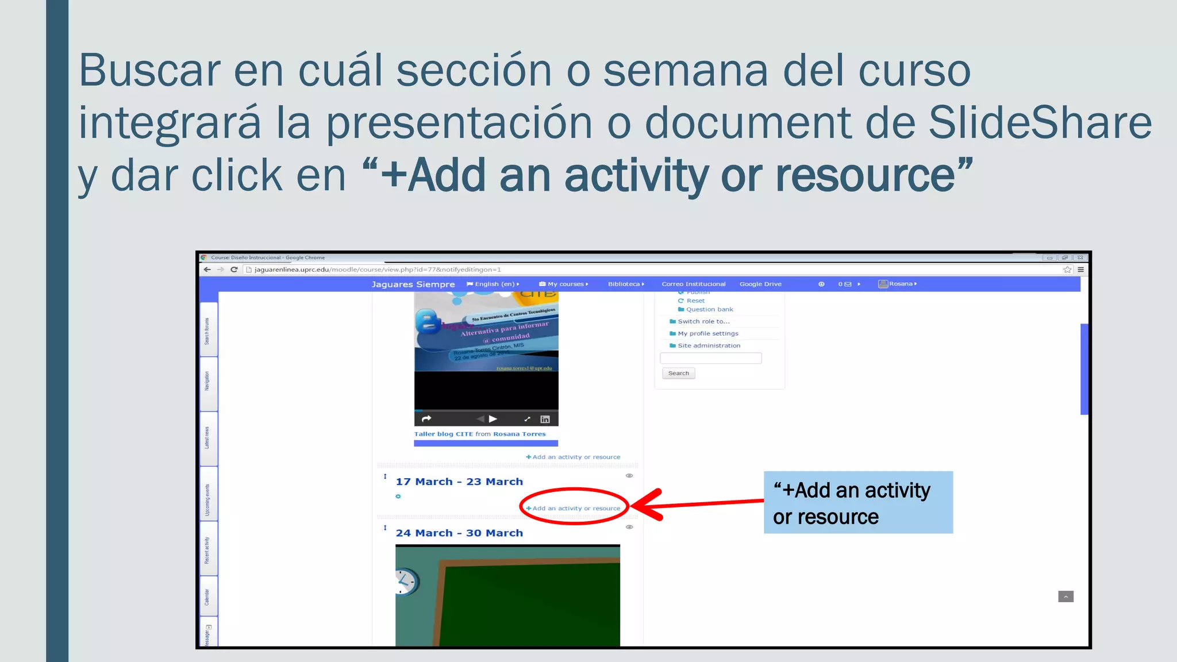Click LinkedIn icon on slide player
The height and width of the screenshot is (662, 1177).
click(545, 419)
